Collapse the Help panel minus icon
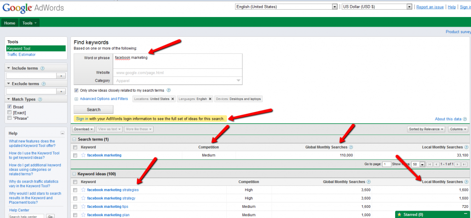 63,133
